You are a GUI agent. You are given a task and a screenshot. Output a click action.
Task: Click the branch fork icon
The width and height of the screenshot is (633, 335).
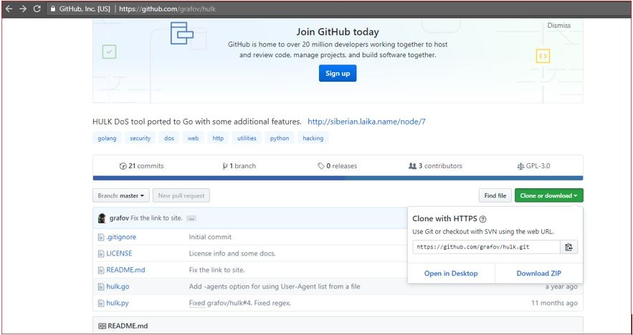[225, 166]
